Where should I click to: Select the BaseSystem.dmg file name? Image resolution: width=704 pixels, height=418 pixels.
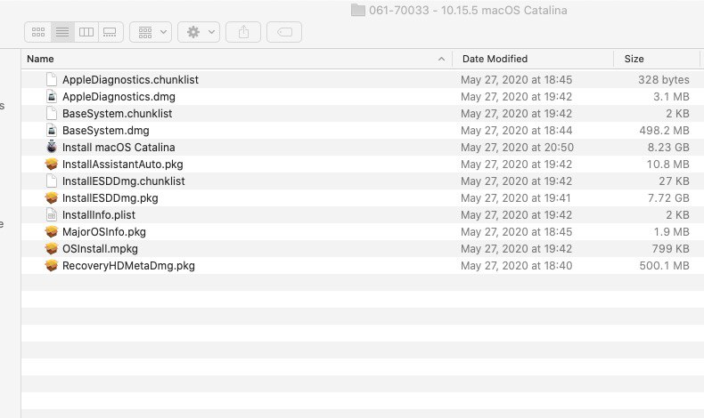click(x=105, y=131)
